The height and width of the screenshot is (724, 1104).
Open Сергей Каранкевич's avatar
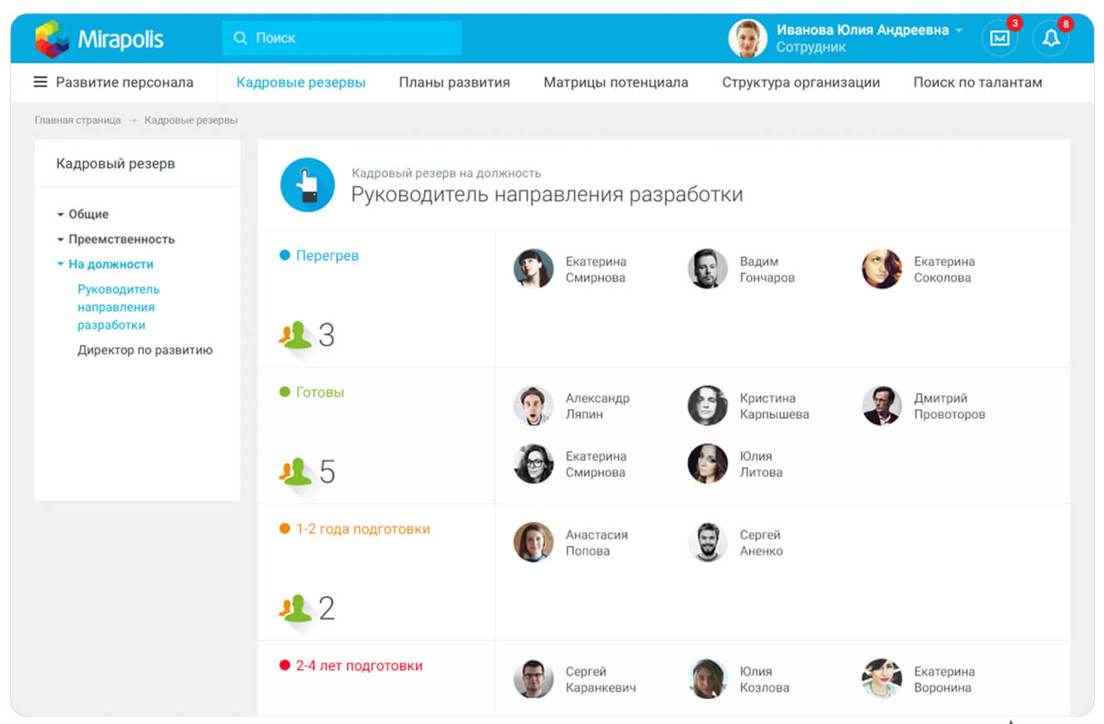533,679
